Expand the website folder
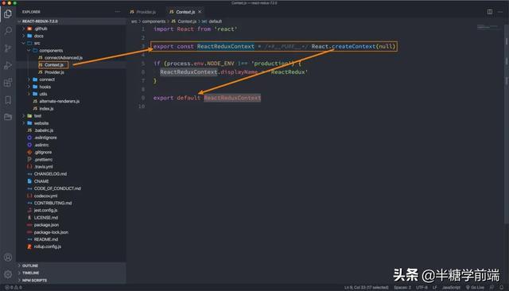Image resolution: width=509 pixels, height=291 pixels. (71, 123)
